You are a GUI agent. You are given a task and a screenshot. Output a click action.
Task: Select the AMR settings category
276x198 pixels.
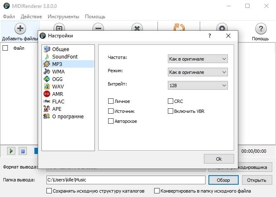[x=68, y=94]
